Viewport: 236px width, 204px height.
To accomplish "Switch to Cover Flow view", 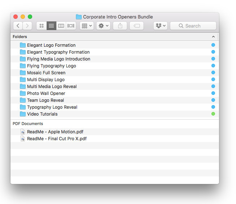I will 71,26.
